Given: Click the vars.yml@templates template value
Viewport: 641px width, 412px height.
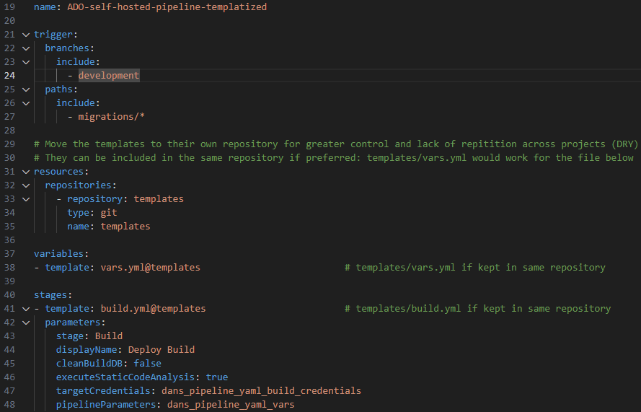Looking at the screenshot, I should pyautogui.click(x=151, y=267).
